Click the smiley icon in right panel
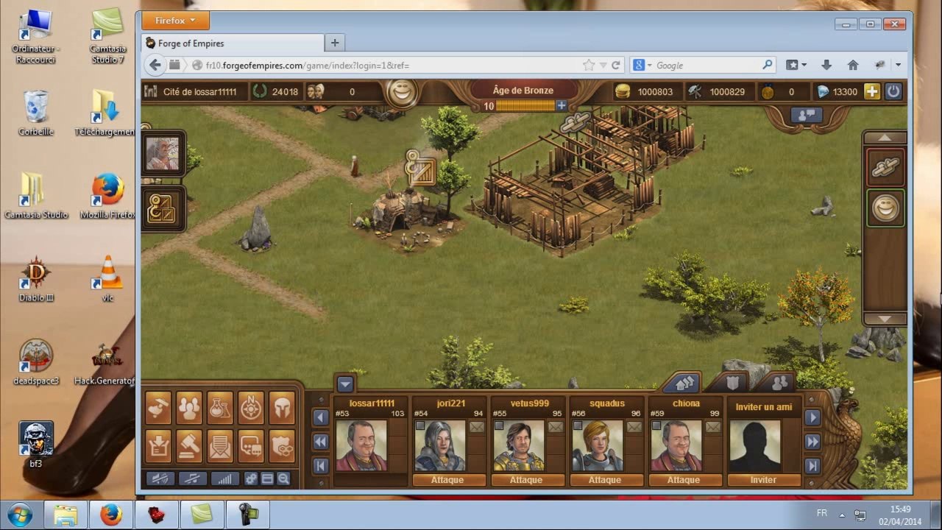This screenshot has width=942, height=530. tap(885, 208)
